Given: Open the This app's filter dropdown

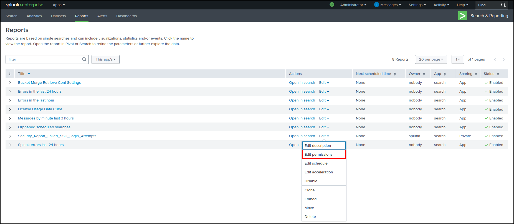Looking at the screenshot, I should pyautogui.click(x=105, y=59).
